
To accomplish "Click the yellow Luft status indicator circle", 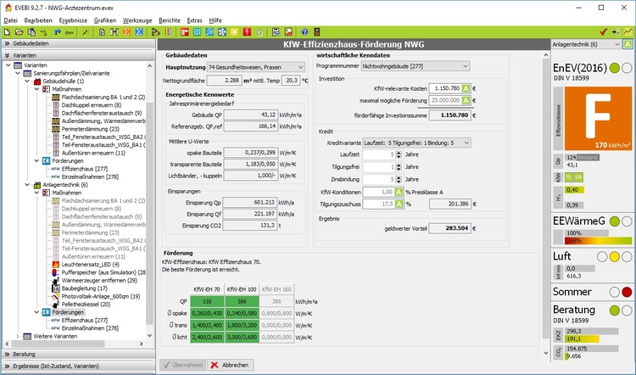I will pyautogui.click(x=613, y=256).
